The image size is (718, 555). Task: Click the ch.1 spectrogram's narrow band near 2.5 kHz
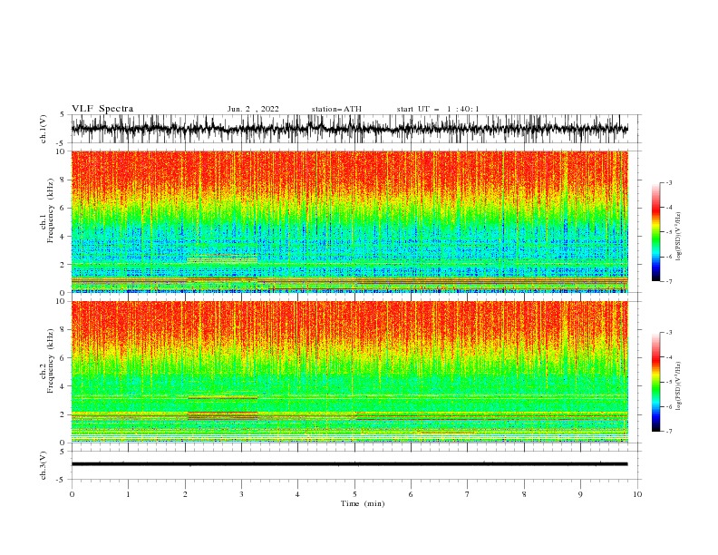[x=222, y=258]
